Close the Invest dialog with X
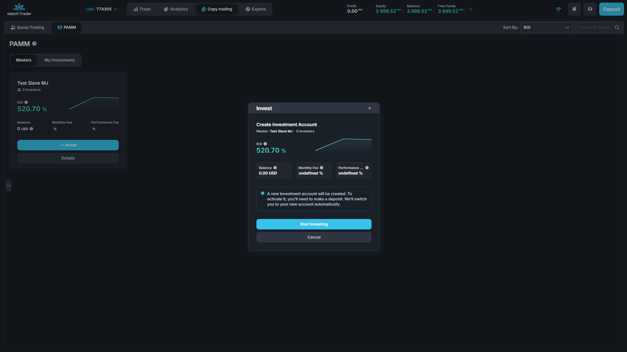This screenshot has height=352, width=627. [x=370, y=108]
